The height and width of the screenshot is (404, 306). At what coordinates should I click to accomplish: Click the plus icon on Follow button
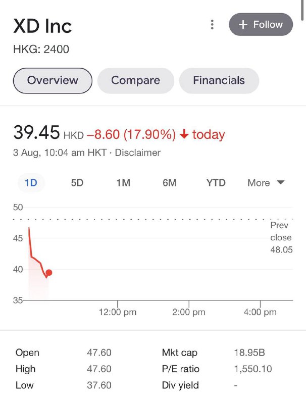coord(243,24)
